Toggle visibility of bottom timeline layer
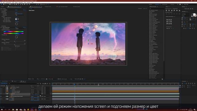Image resolution: width=197 pixels, height=111 pixels. pyautogui.click(x=1, y=99)
